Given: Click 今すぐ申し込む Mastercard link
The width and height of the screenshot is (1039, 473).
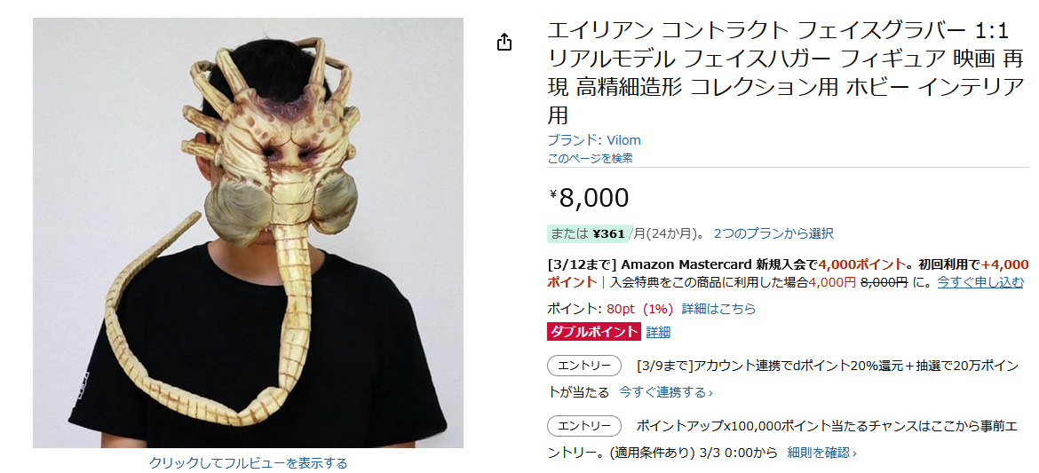Looking at the screenshot, I should coord(980,282).
